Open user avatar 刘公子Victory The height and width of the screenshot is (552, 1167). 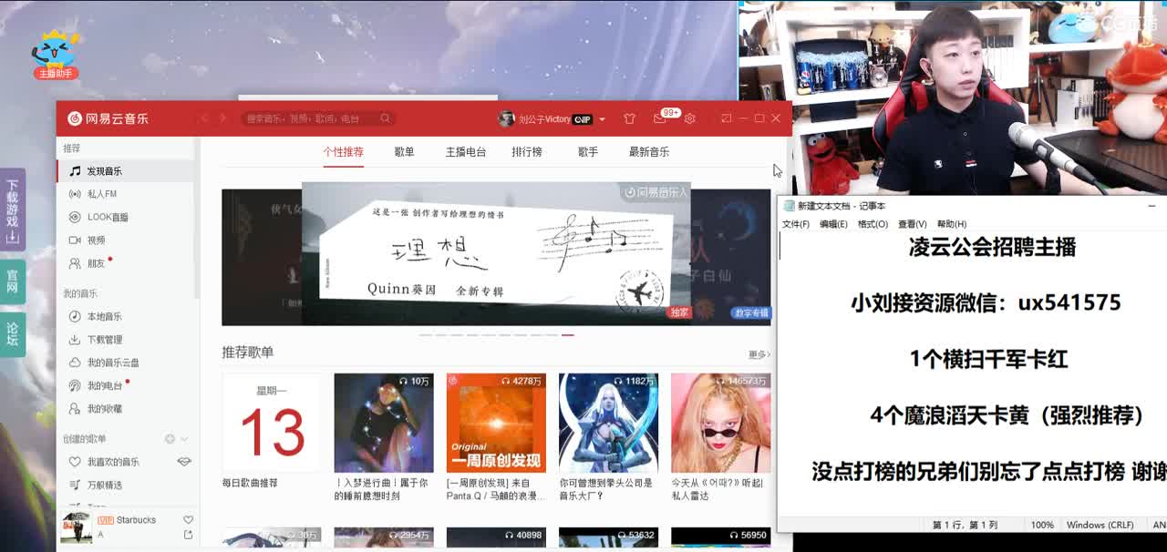pyautogui.click(x=506, y=118)
